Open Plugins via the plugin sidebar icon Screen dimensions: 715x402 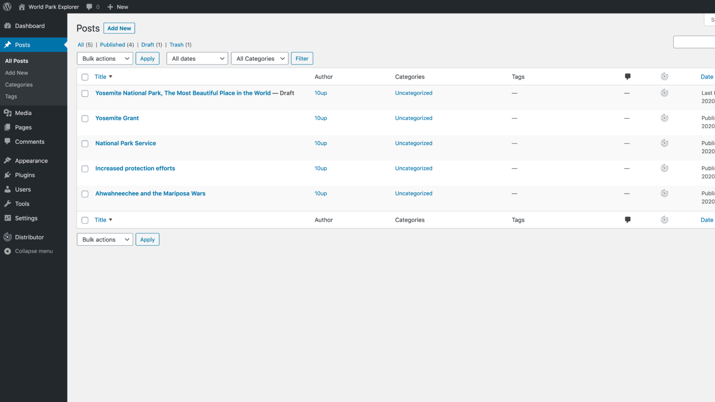point(8,175)
